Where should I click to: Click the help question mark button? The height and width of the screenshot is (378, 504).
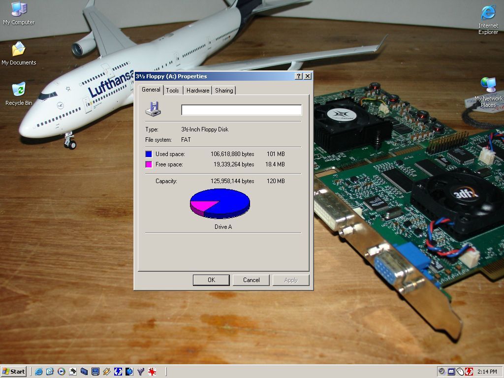click(299, 76)
